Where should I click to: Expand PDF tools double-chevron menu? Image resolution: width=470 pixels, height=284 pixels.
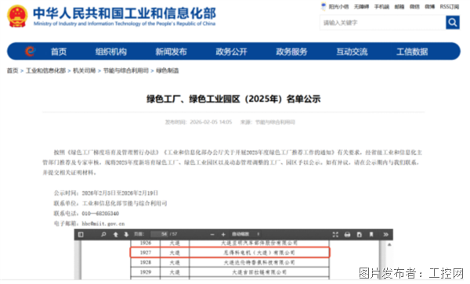pos(385,235)
